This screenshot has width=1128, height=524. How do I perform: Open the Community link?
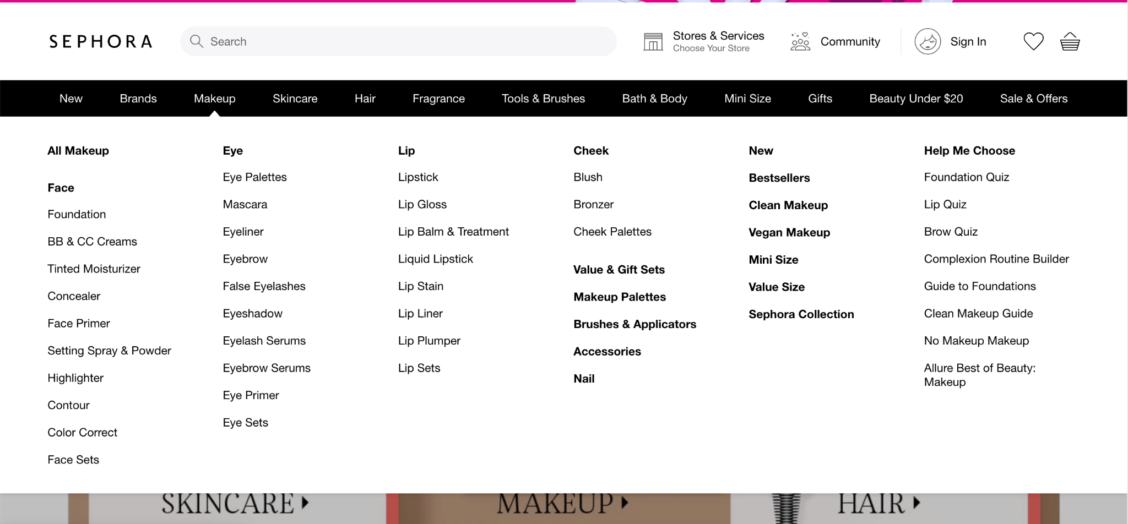tap(850, 41)
